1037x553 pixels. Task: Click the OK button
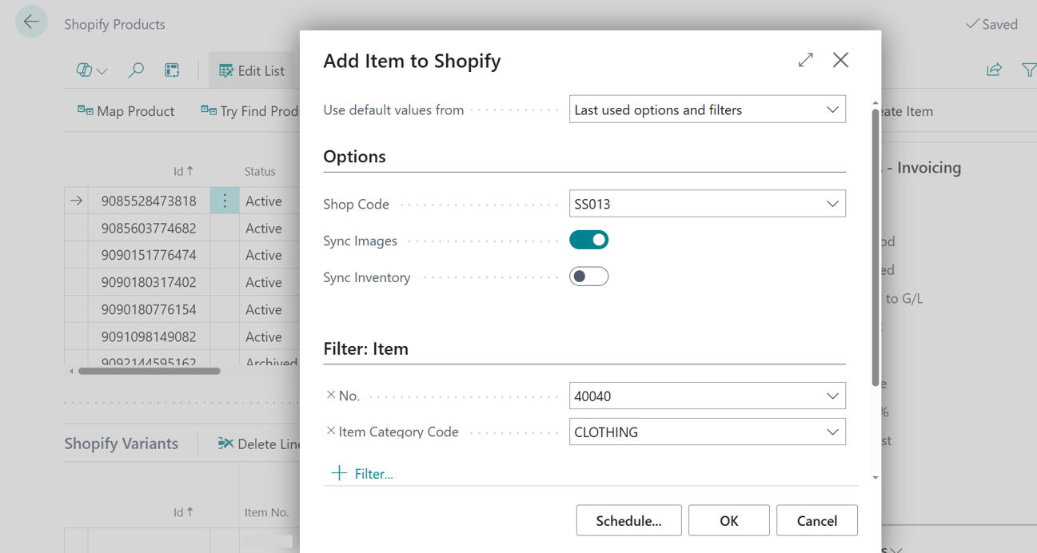(x=728, y=520)
